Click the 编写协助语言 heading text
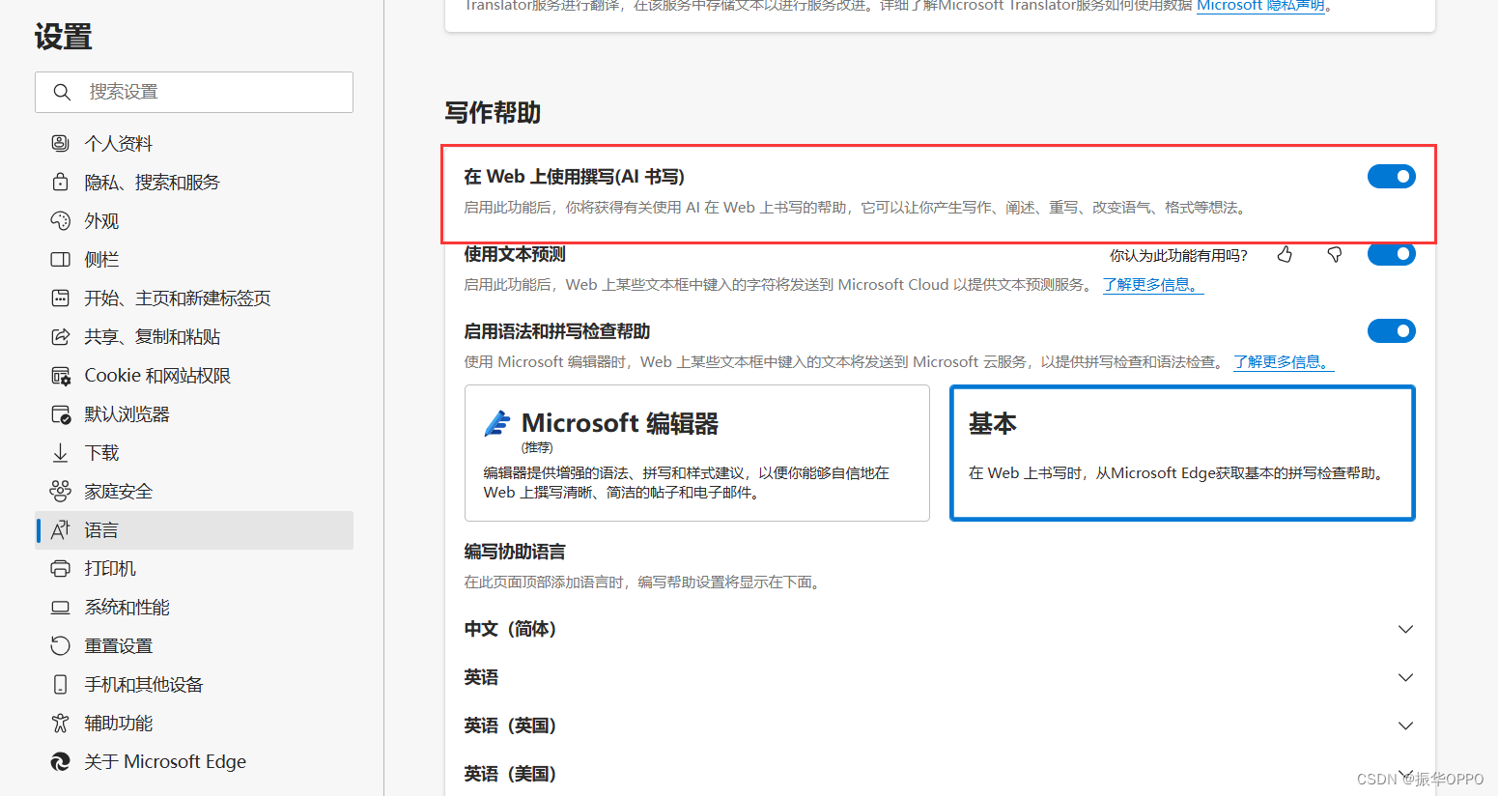The height and width of the screenshot is (796, 1498). [515, 552]
